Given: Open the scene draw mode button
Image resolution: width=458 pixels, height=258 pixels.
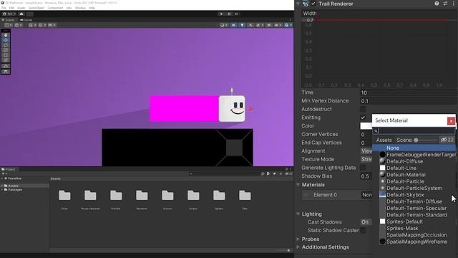Looking at the screenshot, I should (x=223, y=25).
